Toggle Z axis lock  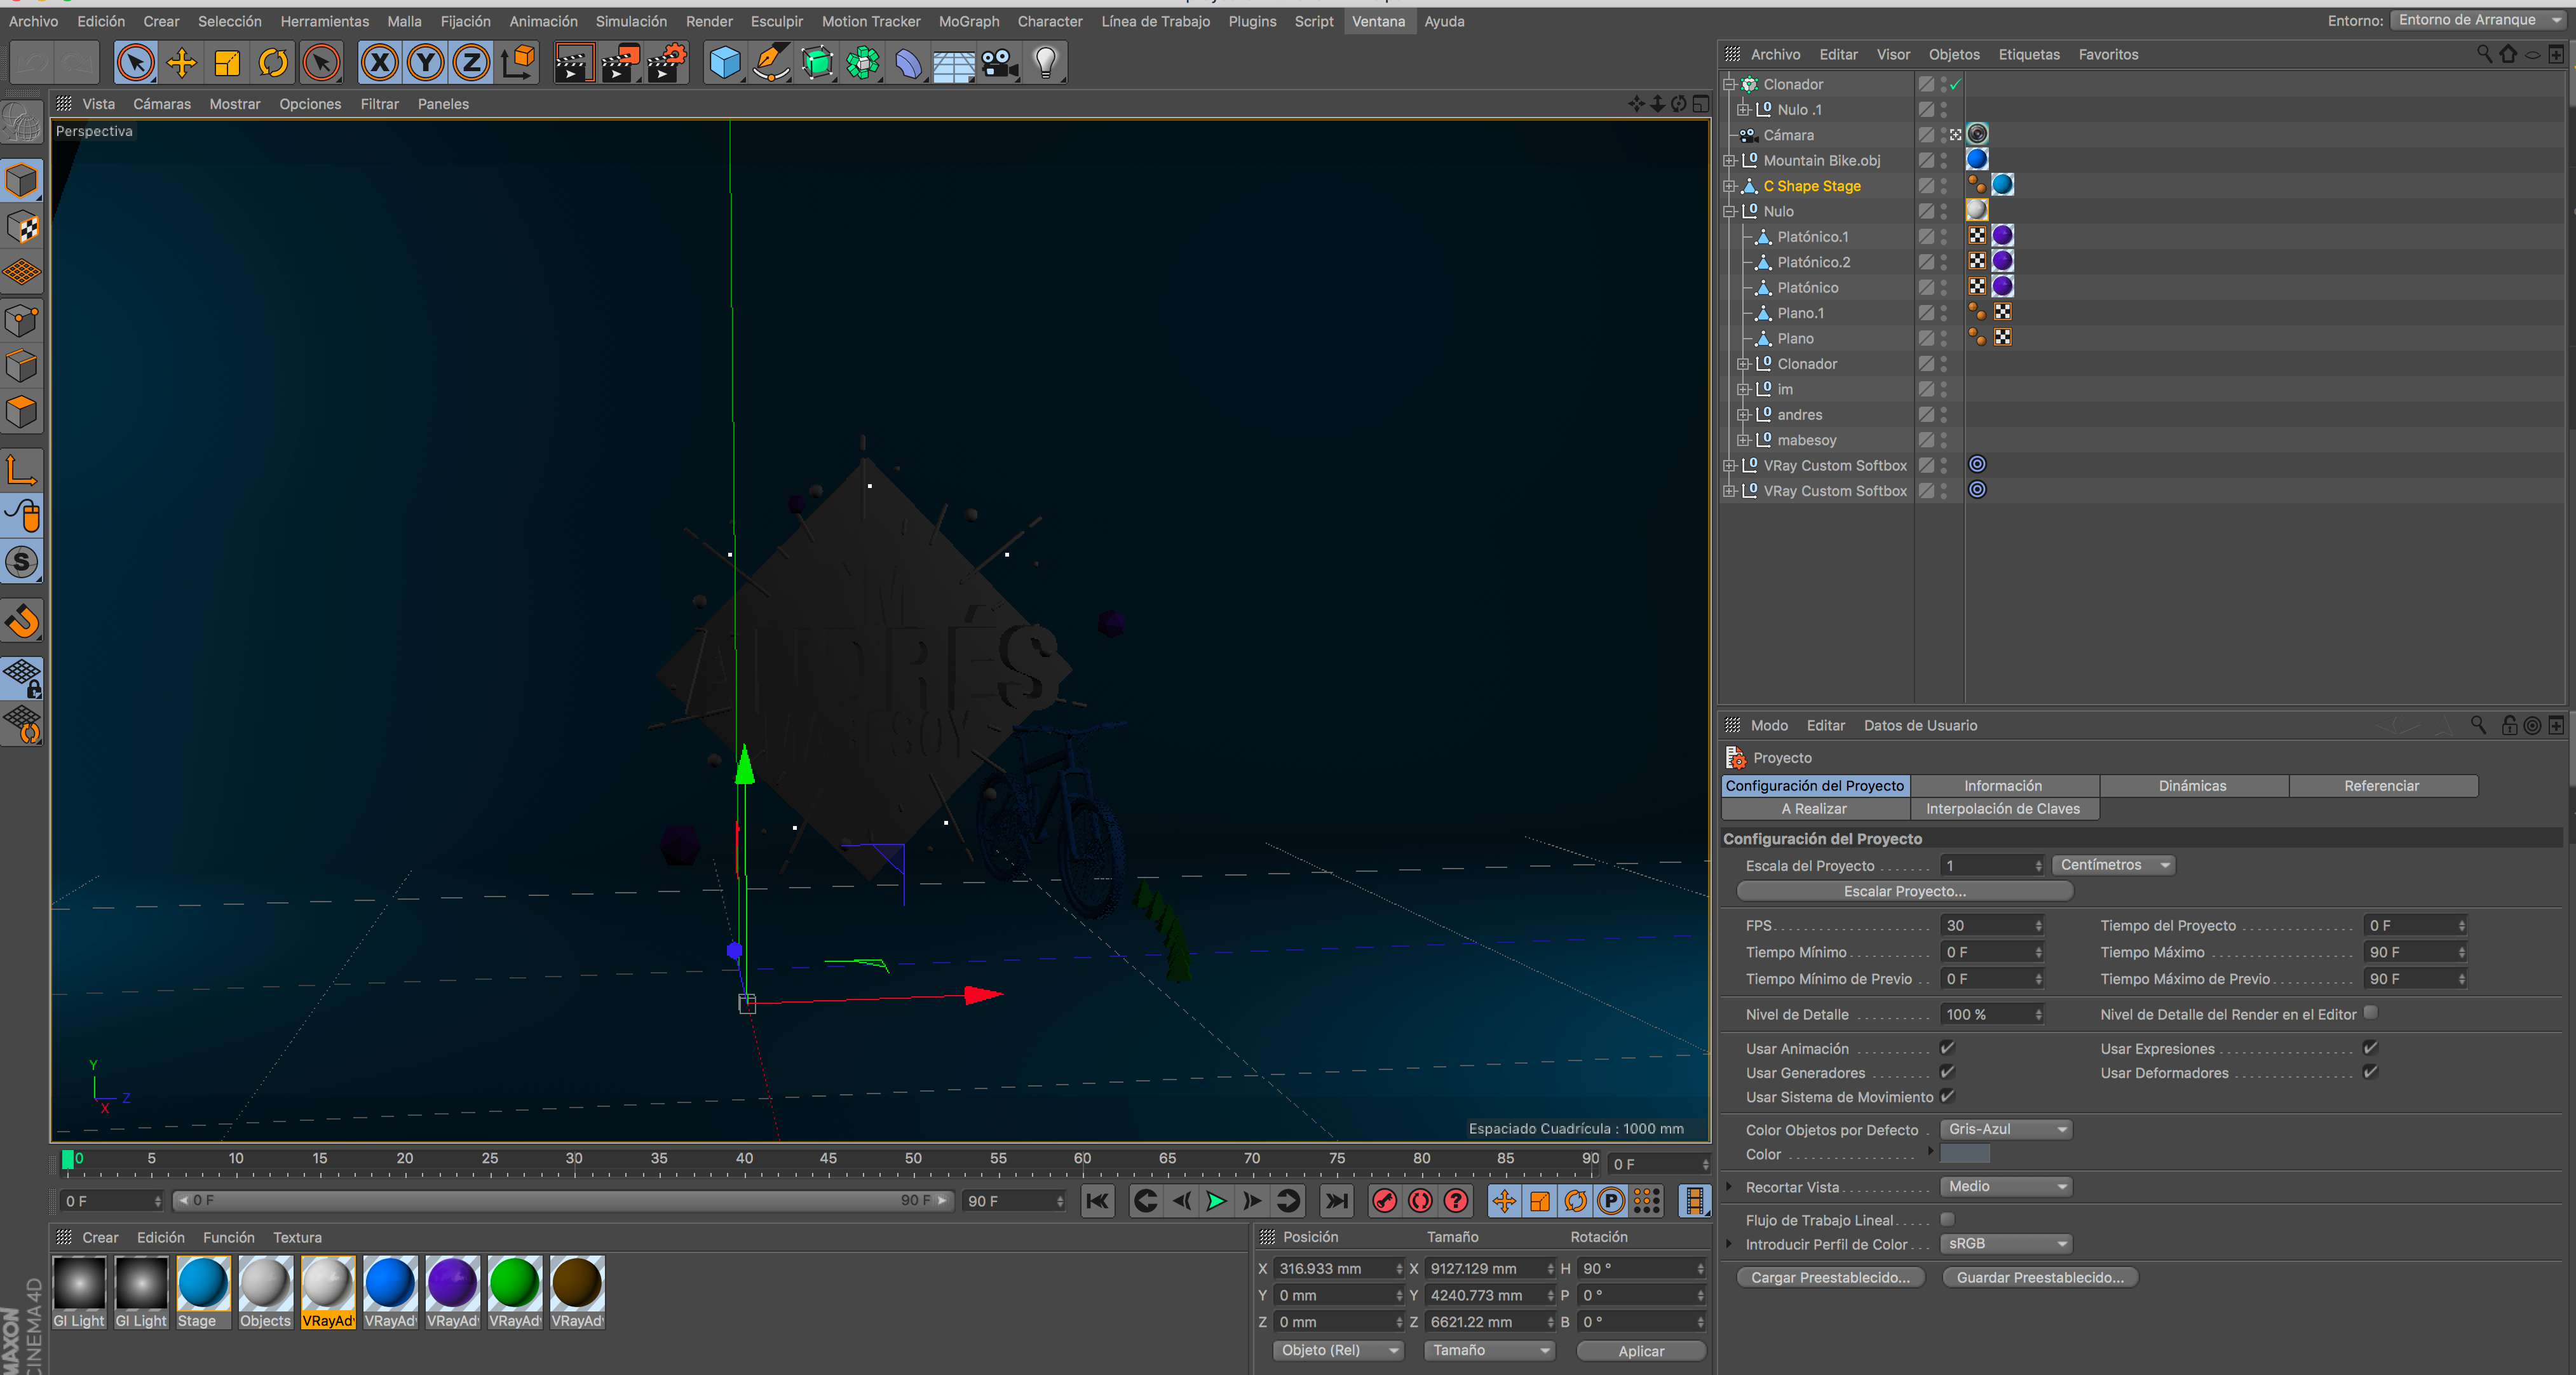click(471, 63)
